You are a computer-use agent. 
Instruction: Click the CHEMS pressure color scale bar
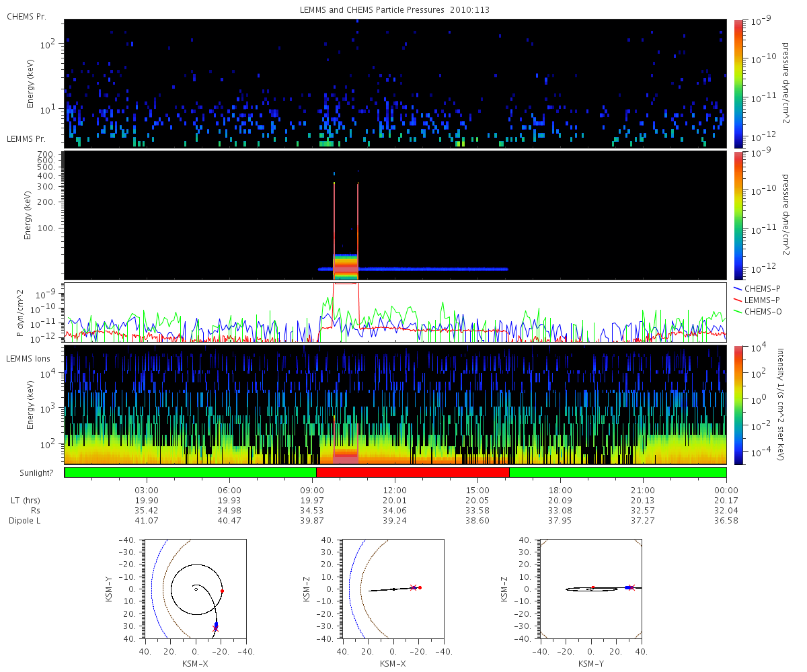pos(738,83)
